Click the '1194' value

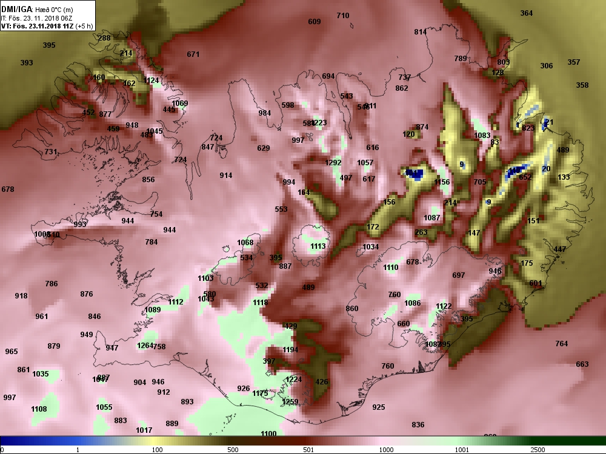click(x=290, y=349)
